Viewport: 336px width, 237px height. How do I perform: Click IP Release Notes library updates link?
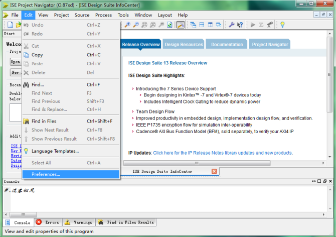[x=223, y=153]
